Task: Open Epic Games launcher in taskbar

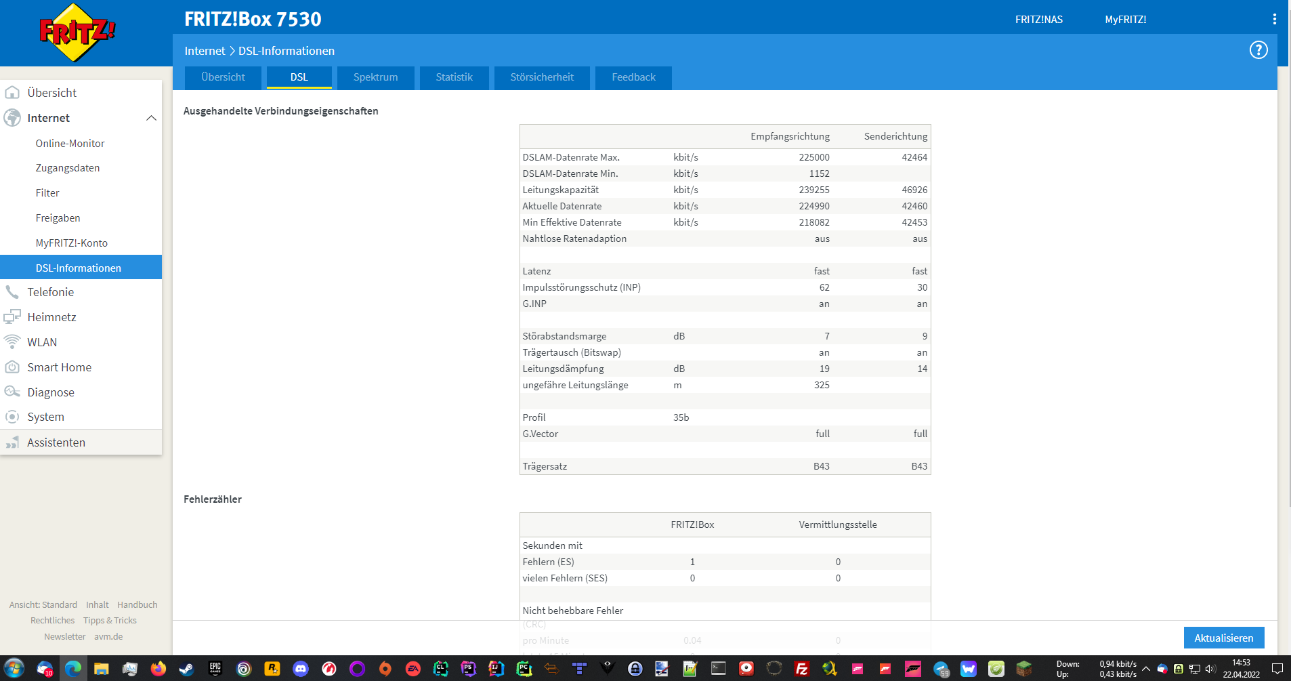Action: click(x=215, y=669)
